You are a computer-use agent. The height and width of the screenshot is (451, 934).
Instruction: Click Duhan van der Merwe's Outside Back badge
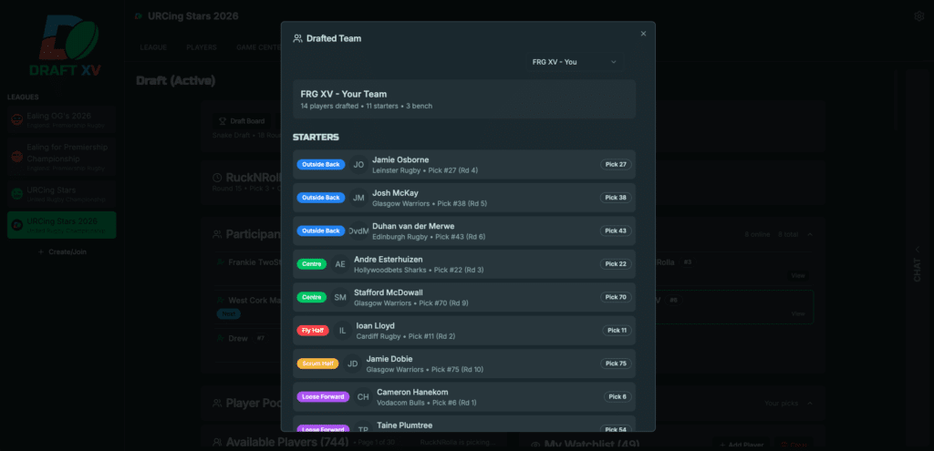pyautogui.click(x=321, y=231)
